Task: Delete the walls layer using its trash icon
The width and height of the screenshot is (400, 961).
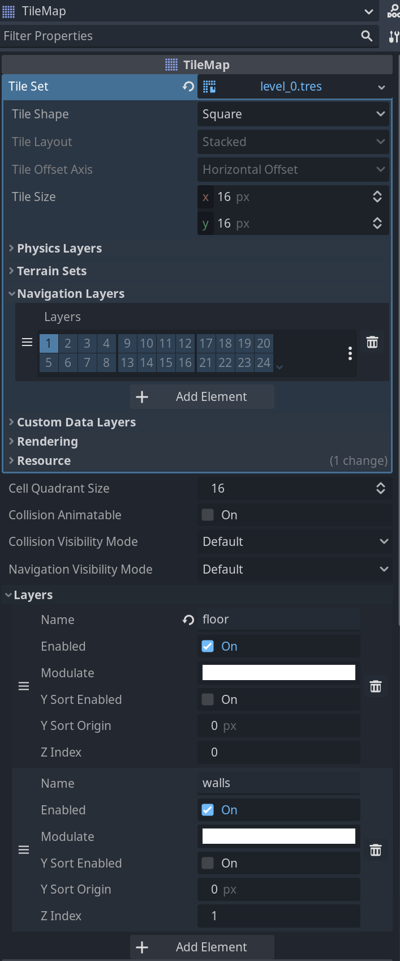Action: coord(375,849)
